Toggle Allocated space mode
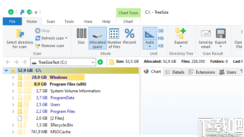Viewport: 244px width, 137px height. pos(97,38)
